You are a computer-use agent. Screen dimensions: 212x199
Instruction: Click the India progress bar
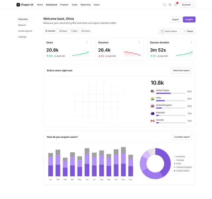tap(171, 101)
